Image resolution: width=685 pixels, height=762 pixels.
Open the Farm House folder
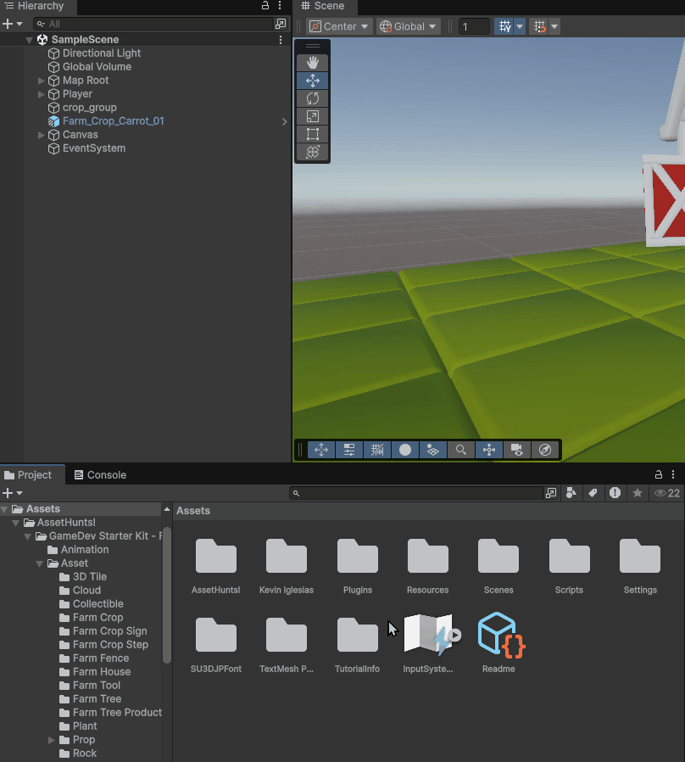(x=101, y=672)
